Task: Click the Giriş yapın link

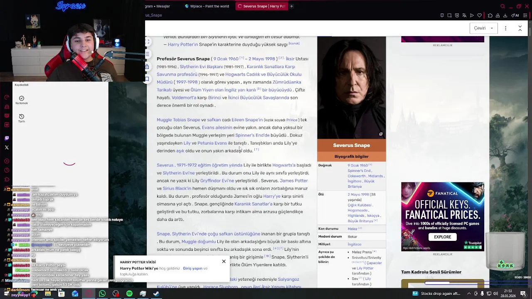Action: (x=192, y=268)
